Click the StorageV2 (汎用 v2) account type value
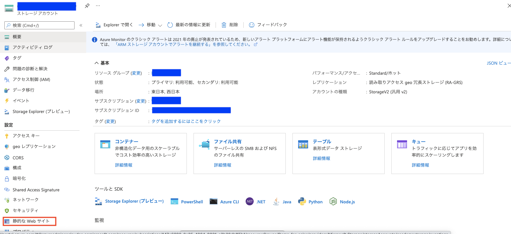511x234 pixels. [388, 92]
